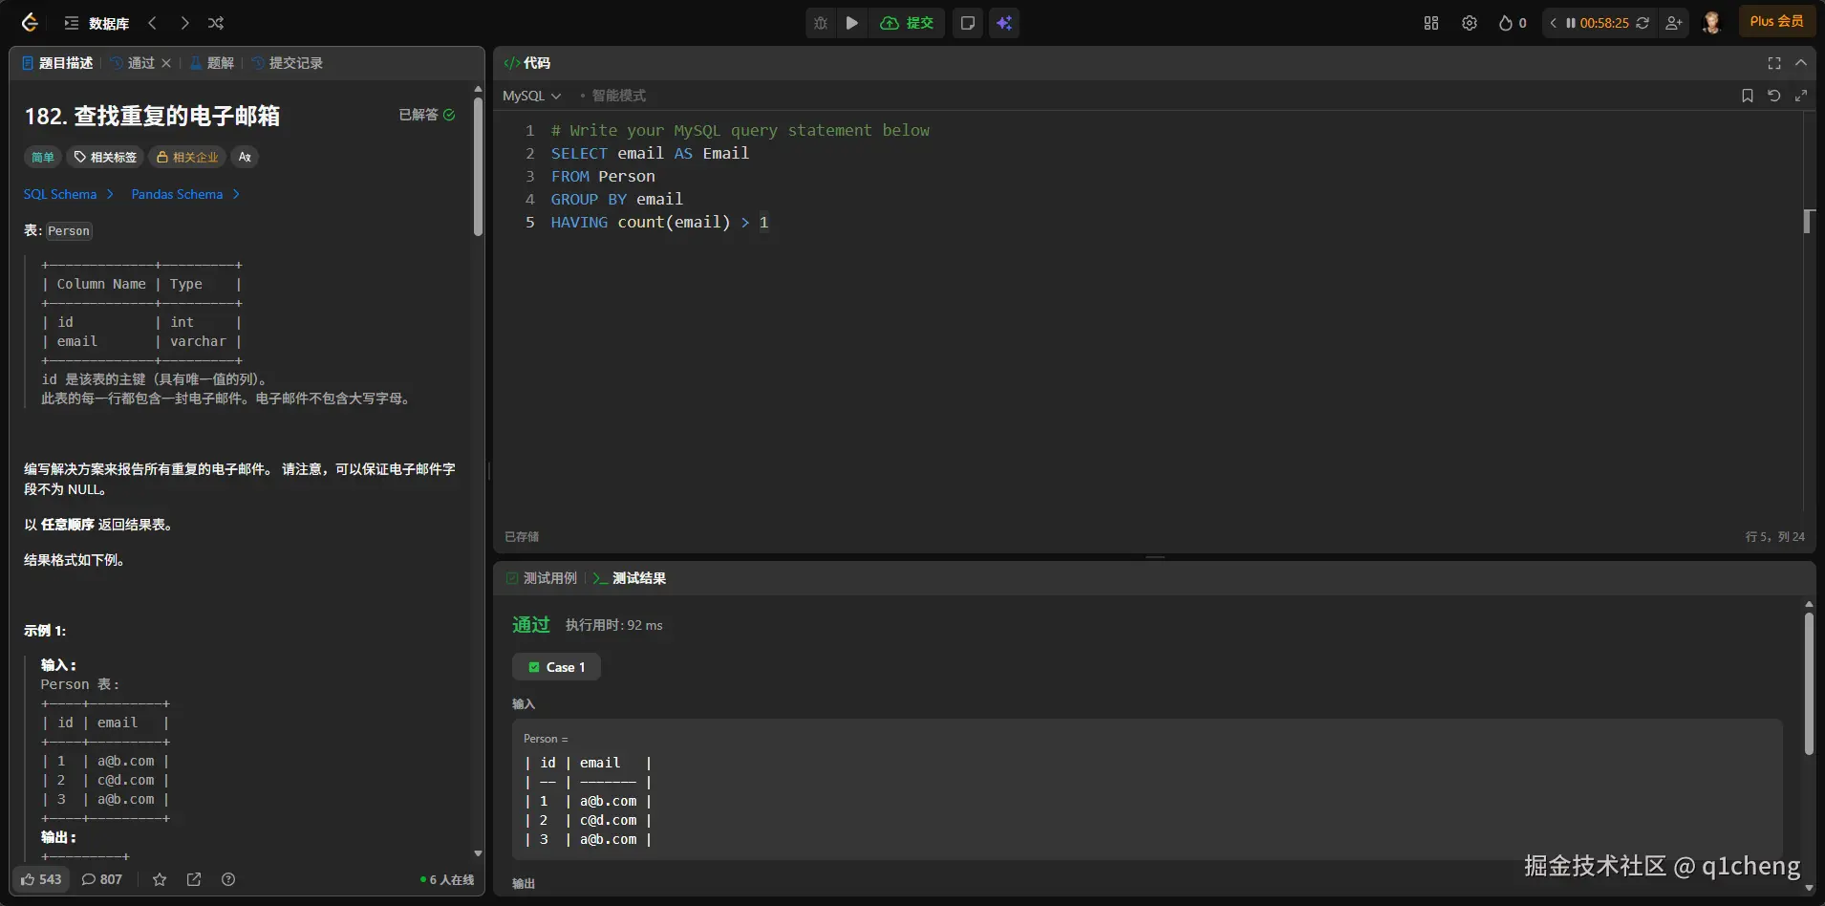Click the test result panel scrollbar

click(x=1808, y=683)
